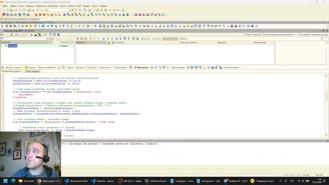Click the globe icon in the subsystem toolbar
The width and height of the screenshot is (329, 185).
point(43,26)
